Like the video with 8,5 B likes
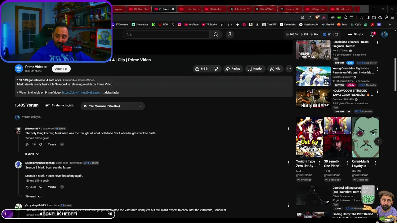Image resolution: width=397 pixels, height=223 pixels. click(x=201, y=69)
